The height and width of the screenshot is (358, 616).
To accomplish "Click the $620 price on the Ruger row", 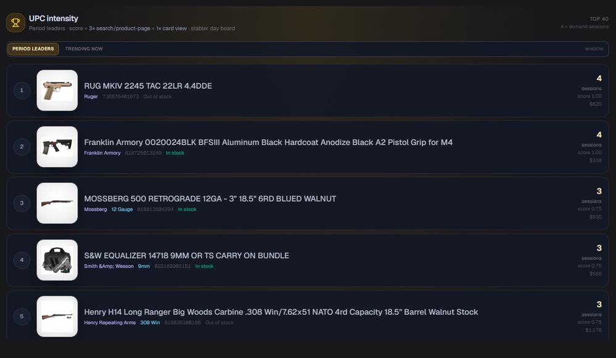I will pos(595,104).
